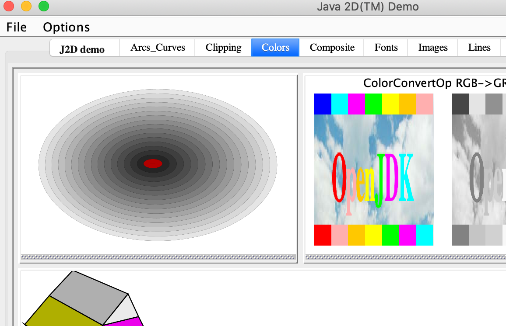The height and width of the screenshot is (326, 506).
Task: Open the Options menu
Action: 66,27
